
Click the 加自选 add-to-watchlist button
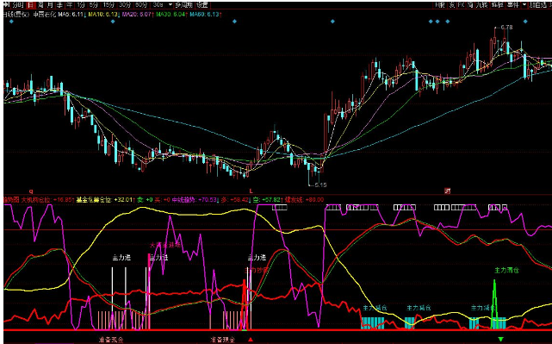pyautogui.click(x=538, y=5)
